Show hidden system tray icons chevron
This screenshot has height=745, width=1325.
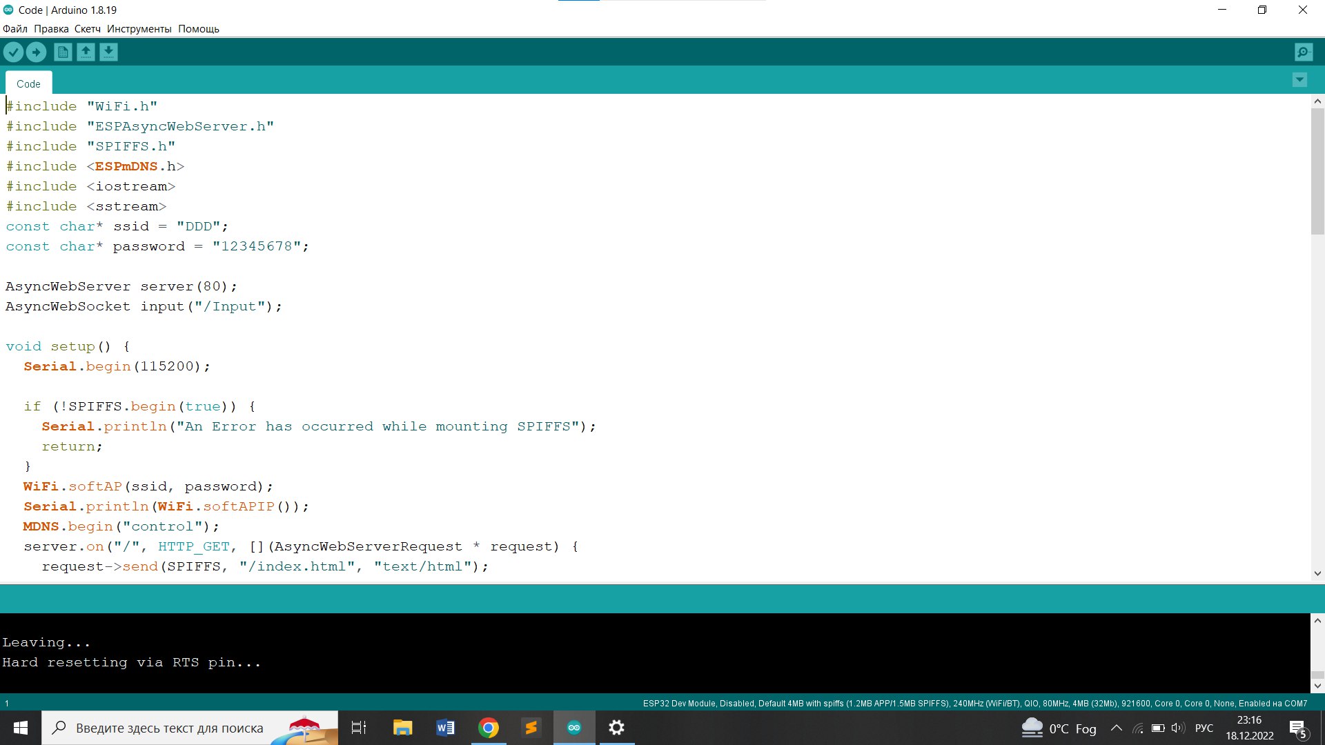coord(1116,728)
